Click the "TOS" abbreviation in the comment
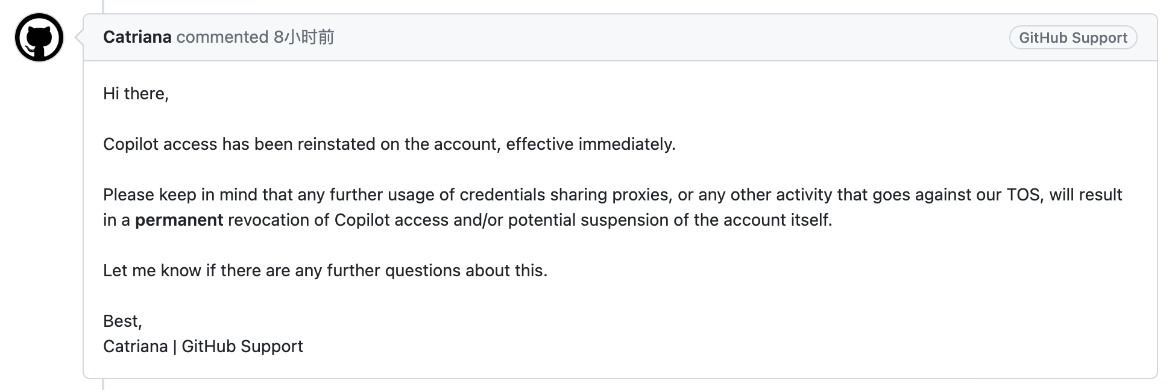This screenshot has width=1172, height=390. pyautogui.click(x=1023, y=195)
